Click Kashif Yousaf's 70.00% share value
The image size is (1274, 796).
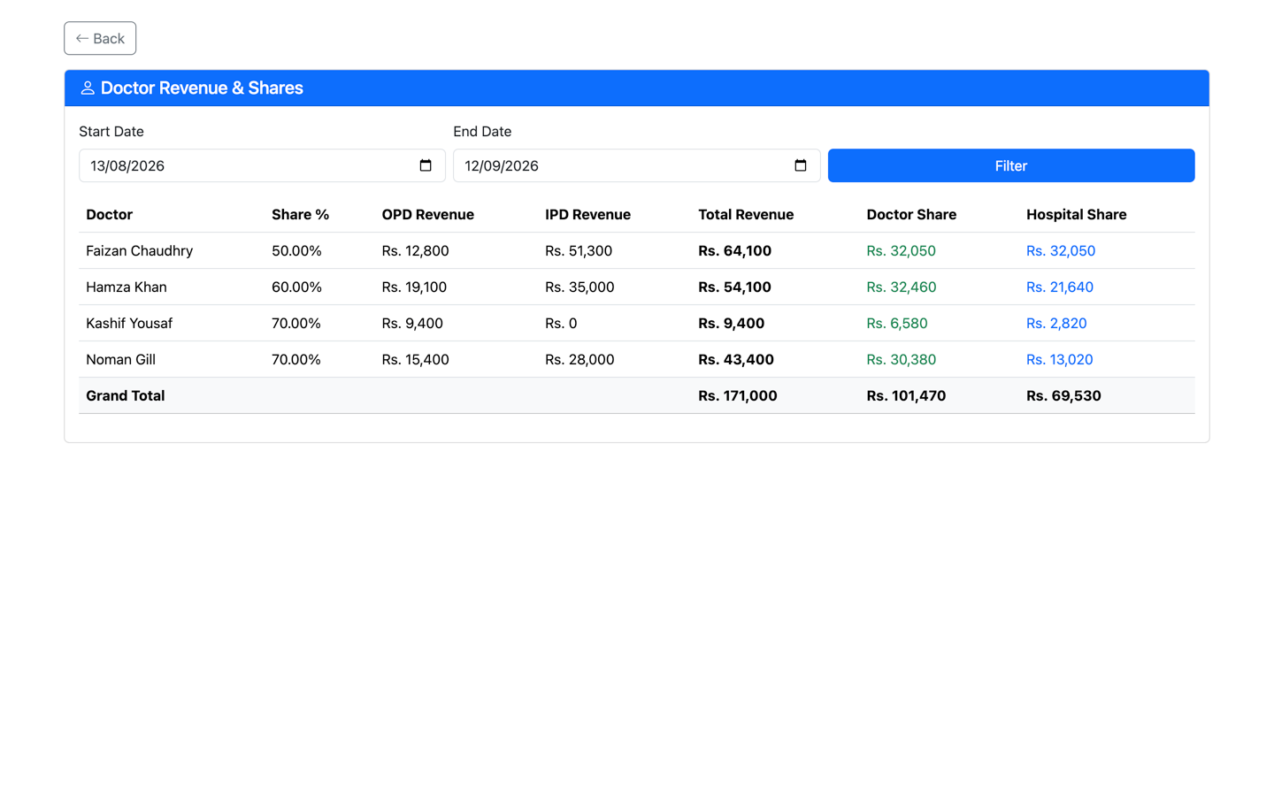point(296,323)
